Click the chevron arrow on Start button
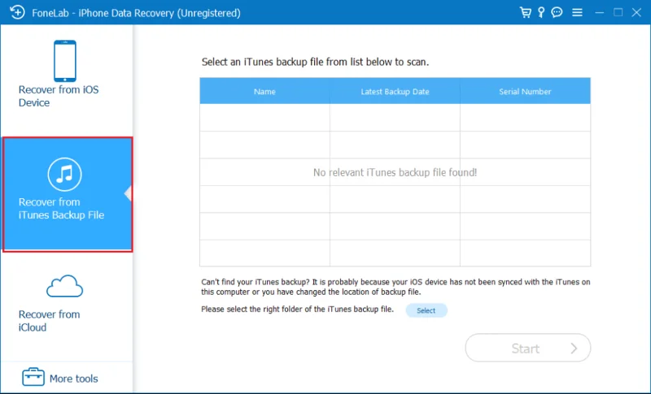Viewport: 651px width, 394px height. click(574, 349)
